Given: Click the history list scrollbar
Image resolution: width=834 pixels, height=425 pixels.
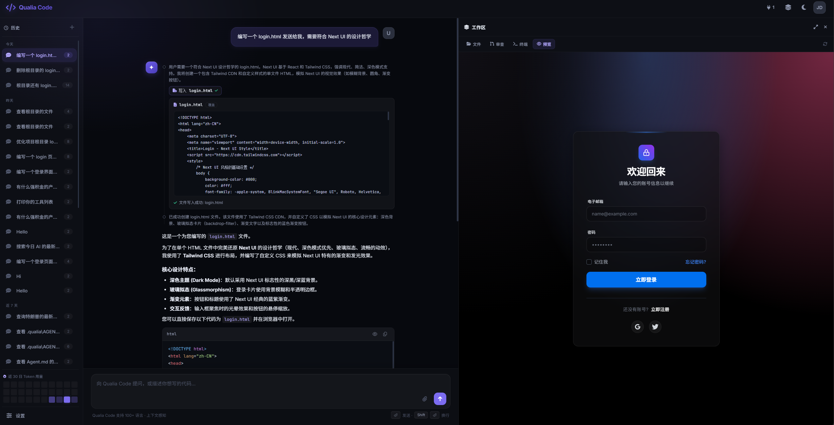Looking at the screenshot, I should [78, 124].
